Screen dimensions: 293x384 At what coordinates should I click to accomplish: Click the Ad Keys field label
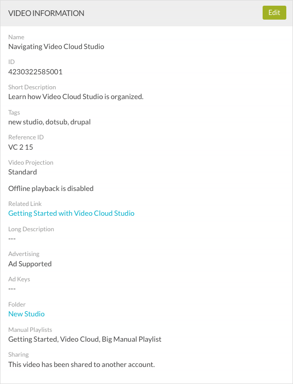coord(19,279)
